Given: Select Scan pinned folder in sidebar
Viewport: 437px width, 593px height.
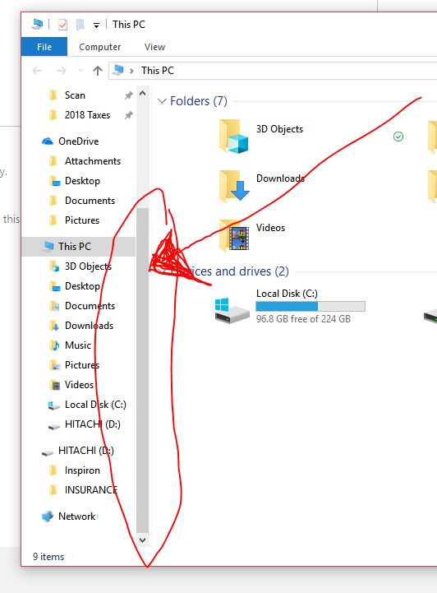Looking at the screenshot, I should pos(75,95).
